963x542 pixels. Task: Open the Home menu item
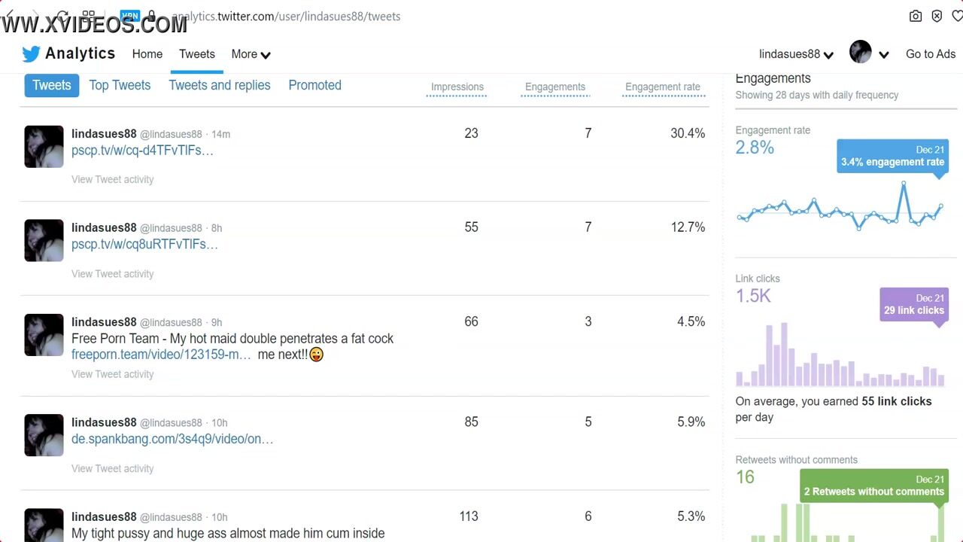coord(147,54)
